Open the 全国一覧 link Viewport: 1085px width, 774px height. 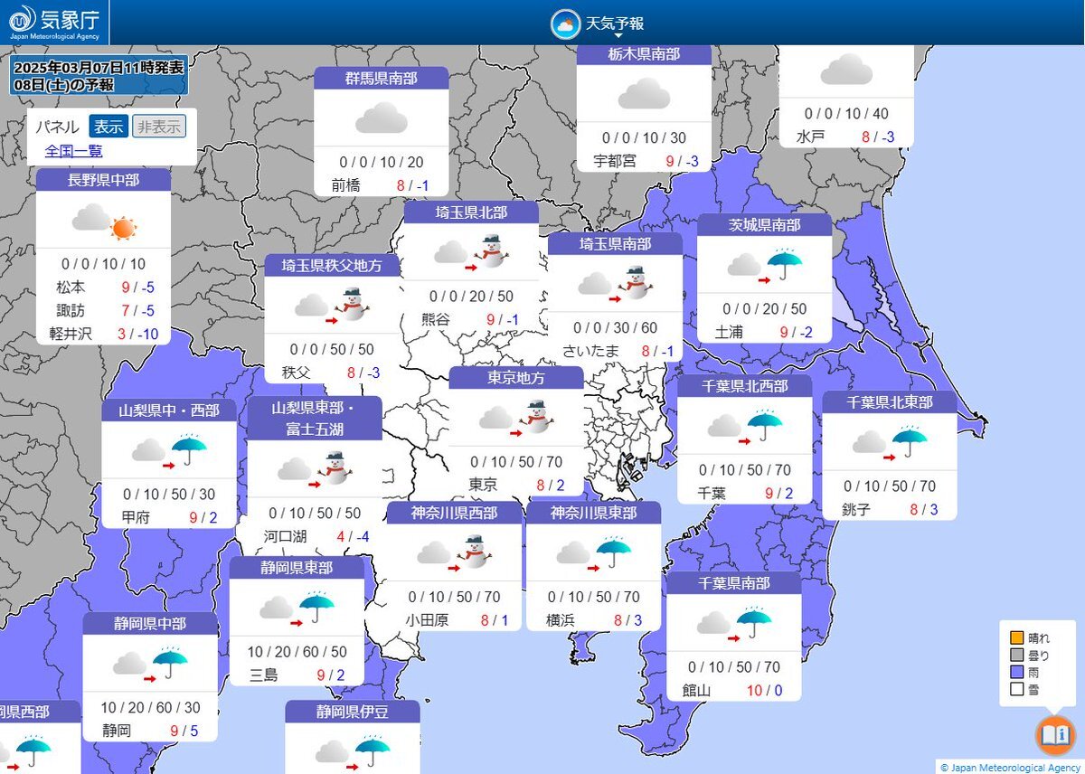coord(73,151)
